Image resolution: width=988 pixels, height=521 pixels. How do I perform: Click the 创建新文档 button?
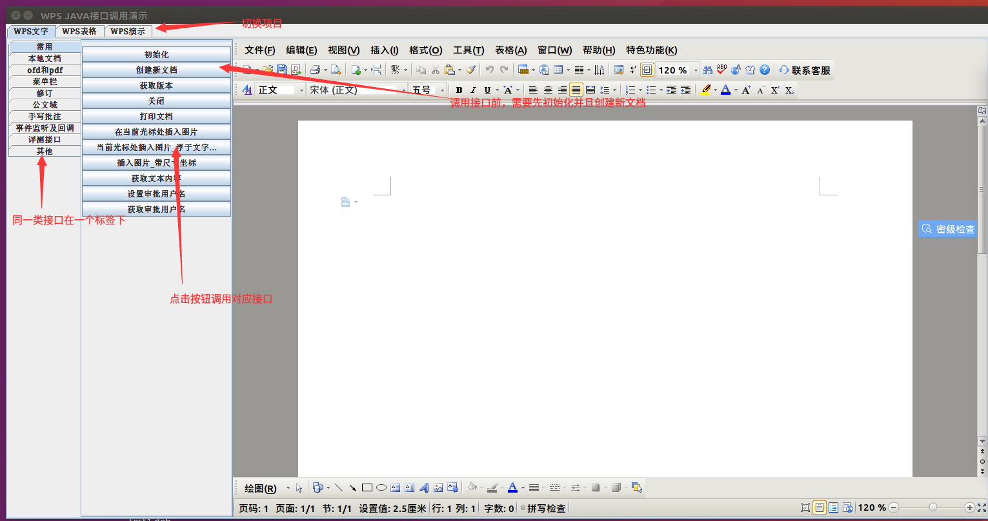156,70
